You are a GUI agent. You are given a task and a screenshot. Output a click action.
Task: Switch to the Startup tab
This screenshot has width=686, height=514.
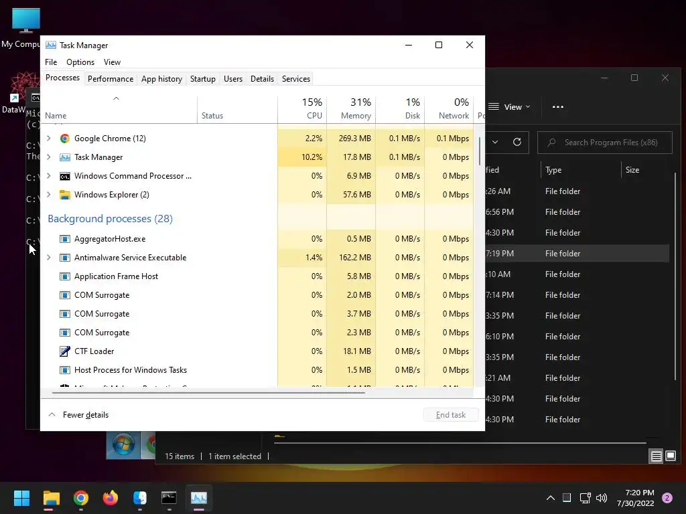pyautogui.click(x=202, y=79)
